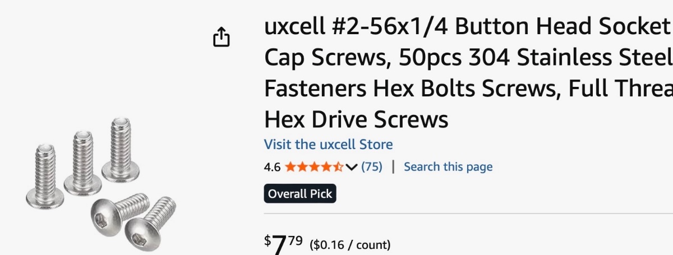Screen dimensions: 673x255
Task: Expand the rating breakdown chevron
Action: point(352,166)
